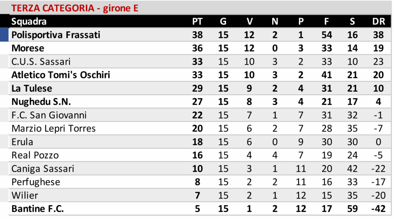The width and height of the screenshot is (394, 219).
Task: Click the Wilier team name
Action: tap(25, 195)
